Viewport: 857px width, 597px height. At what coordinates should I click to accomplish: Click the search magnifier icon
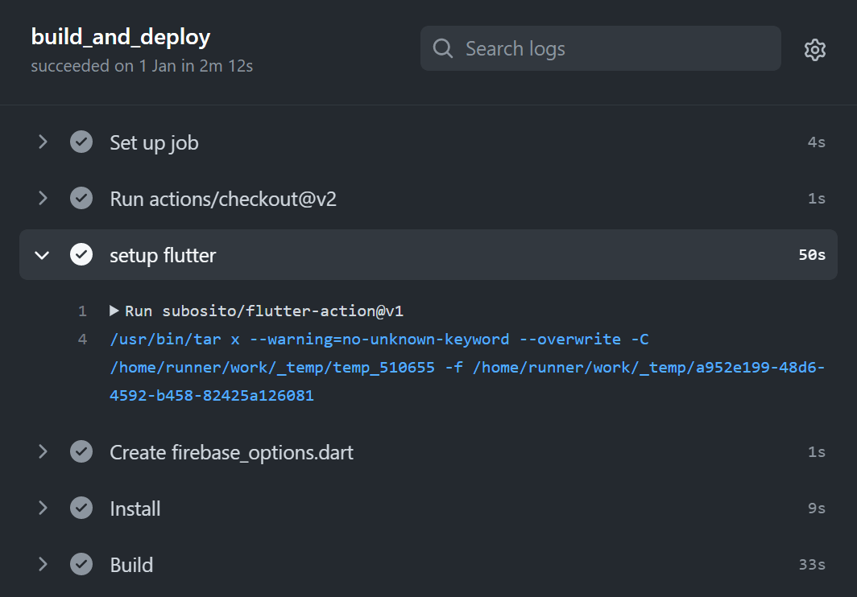pos(443,48)
